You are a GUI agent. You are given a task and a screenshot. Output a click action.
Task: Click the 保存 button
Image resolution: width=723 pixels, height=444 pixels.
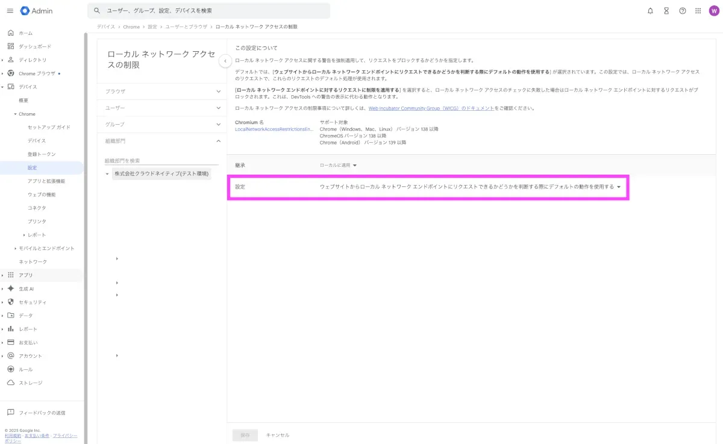pyautogui.click(x=245, y=435)
